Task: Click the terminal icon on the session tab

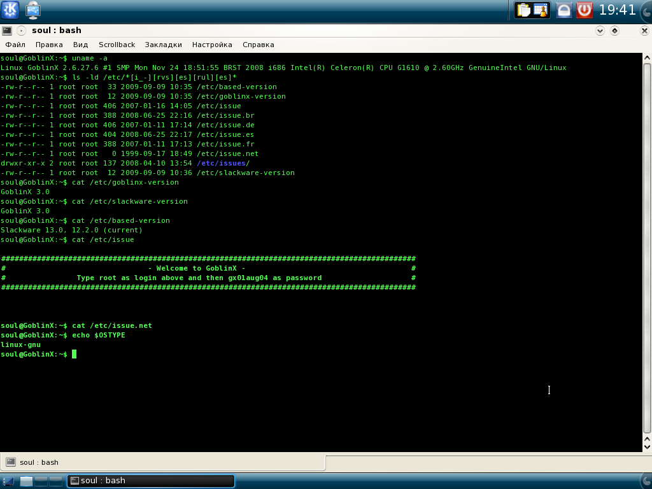Action: 11,462
